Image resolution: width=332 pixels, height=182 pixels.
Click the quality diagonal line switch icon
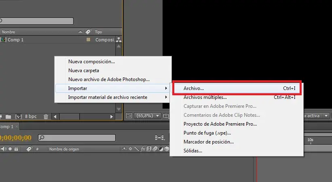[137, 149]
